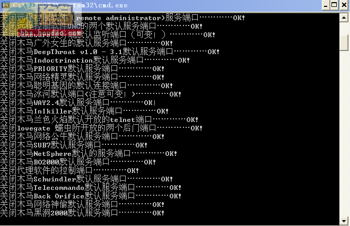Click the cmd.exe title bar text
The width and height of the screenshot is (350, 226).
(70, 5)
